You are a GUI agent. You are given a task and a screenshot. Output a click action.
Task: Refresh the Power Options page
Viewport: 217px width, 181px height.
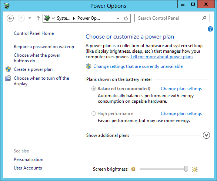[126, 18]
